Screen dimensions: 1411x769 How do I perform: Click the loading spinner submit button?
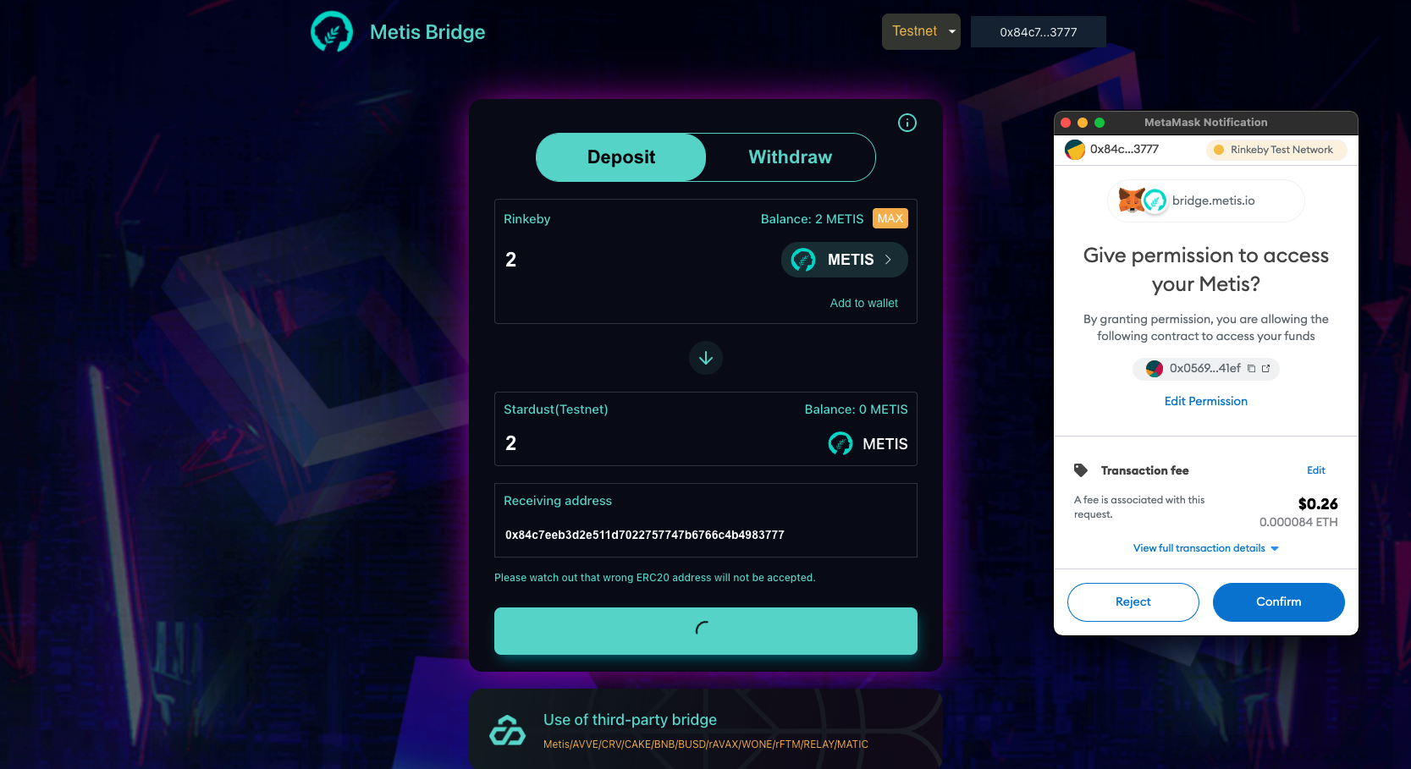point(706,631)
